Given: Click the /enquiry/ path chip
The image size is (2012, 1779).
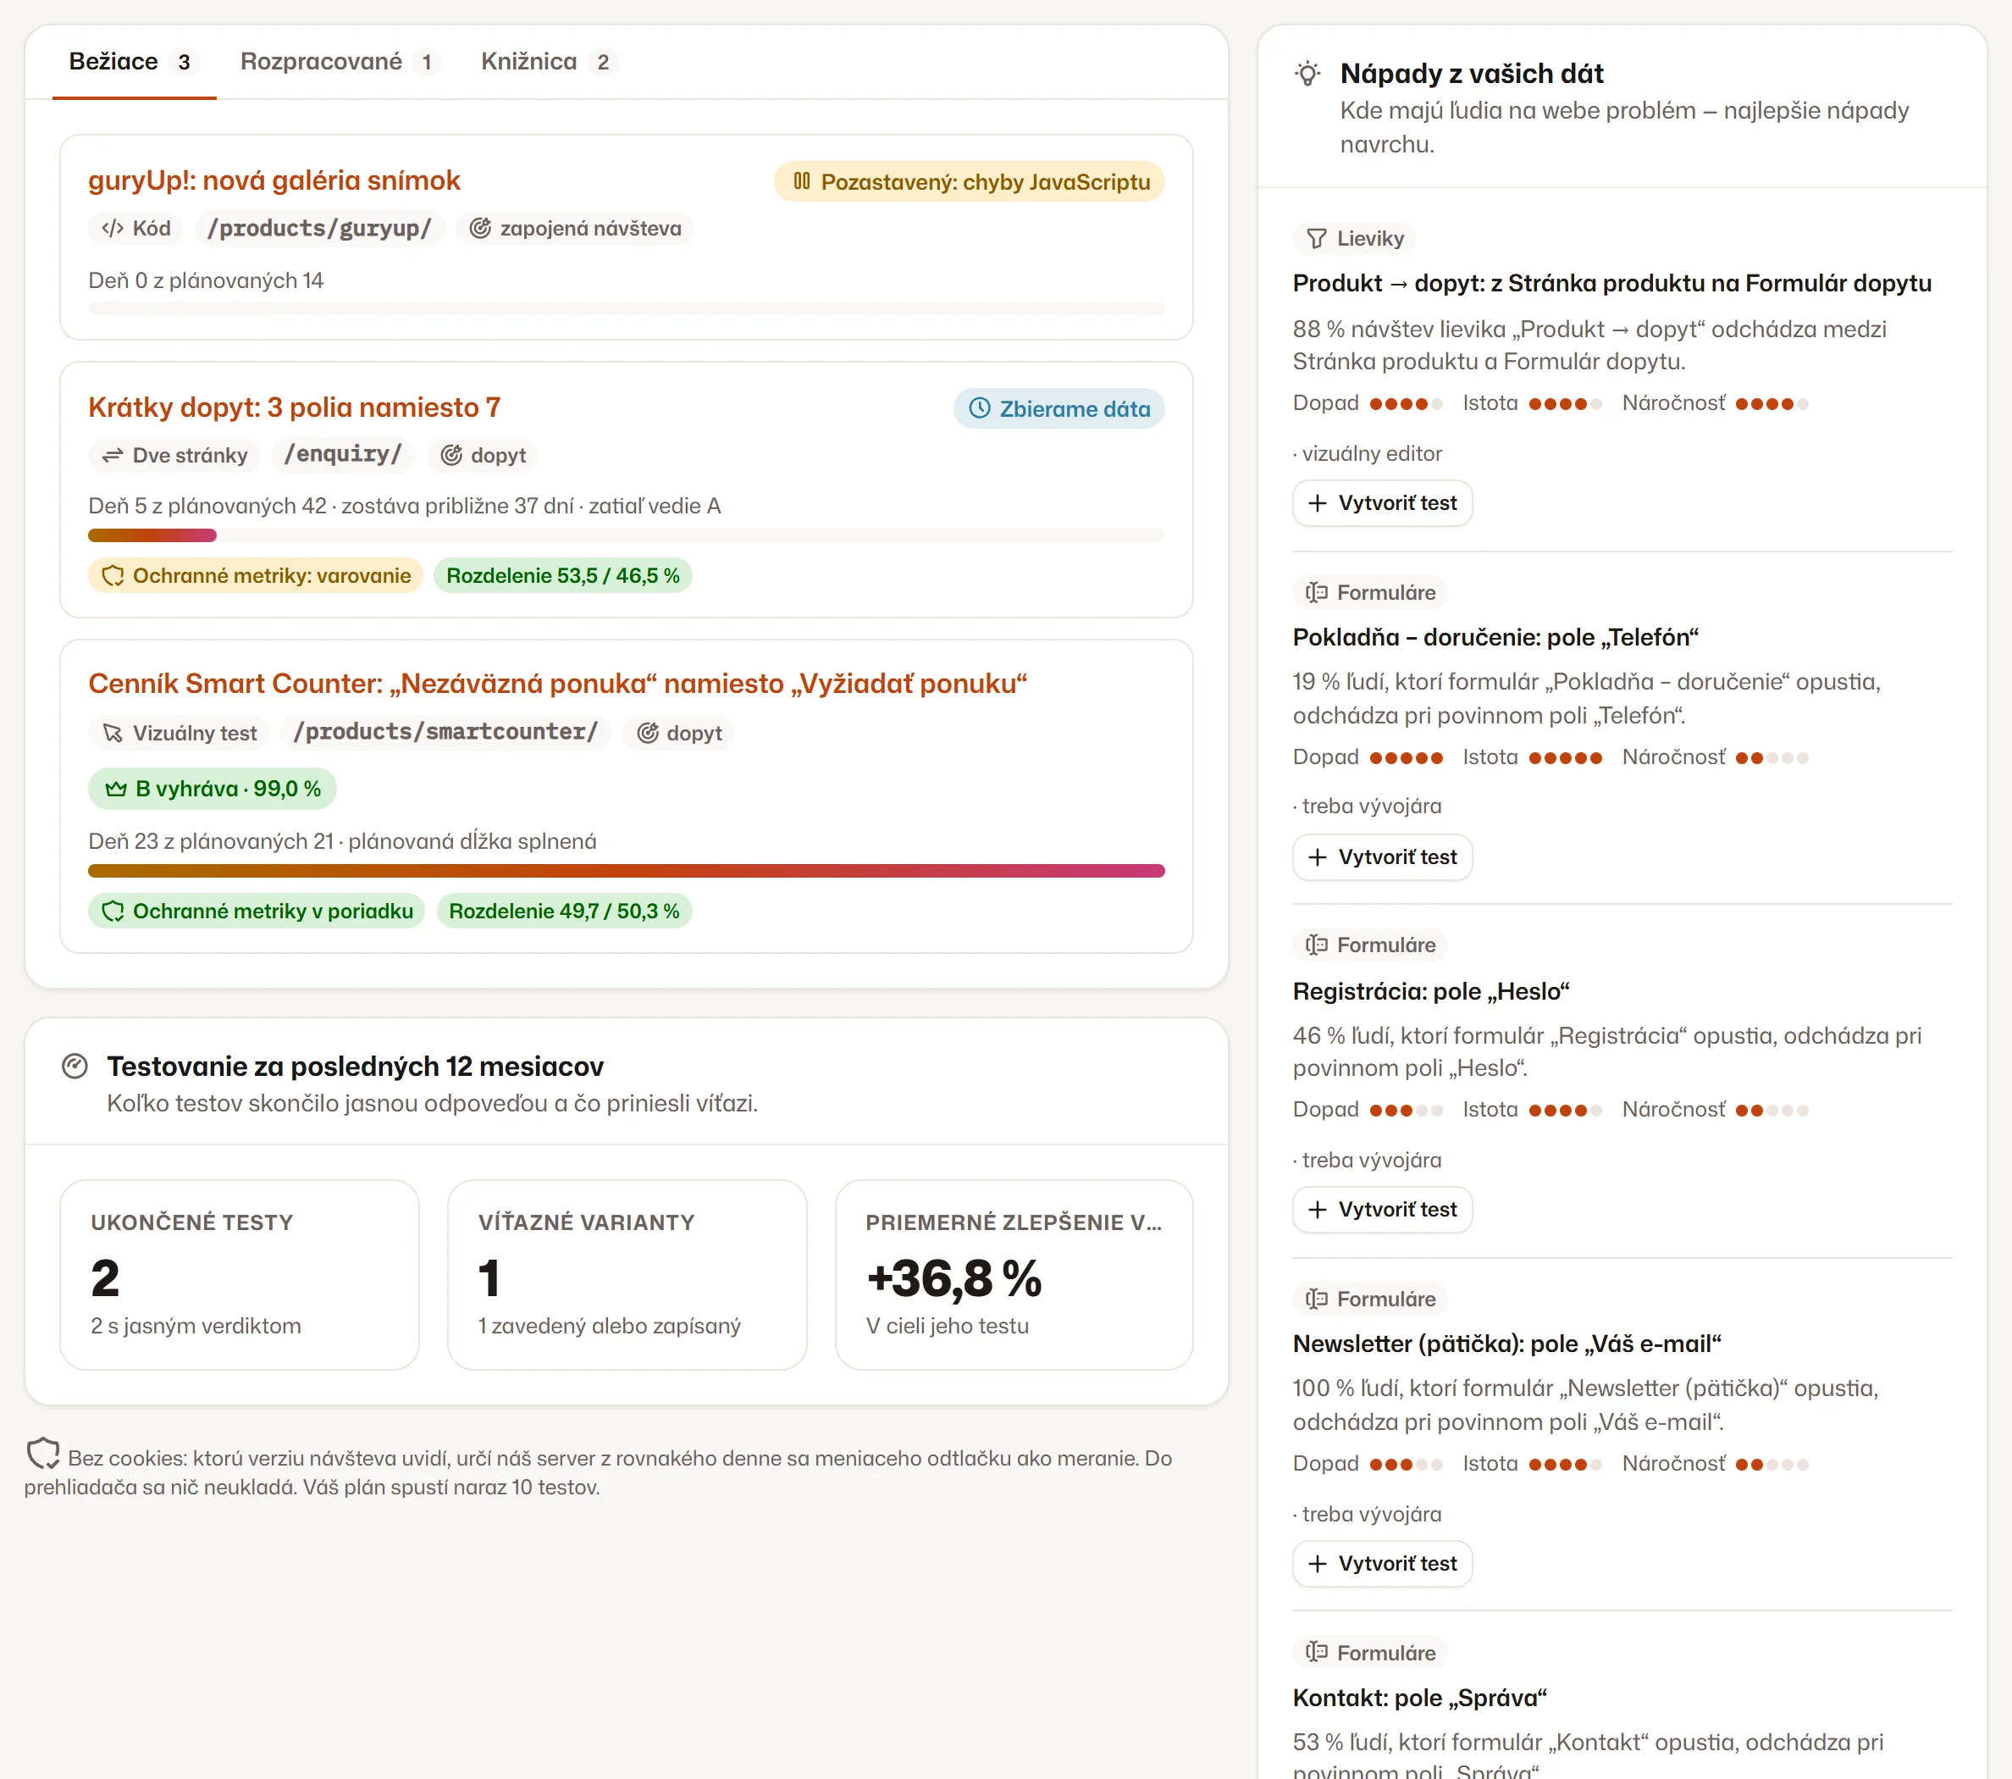Looking at the screenshot, I should click(x=343, y=455).
